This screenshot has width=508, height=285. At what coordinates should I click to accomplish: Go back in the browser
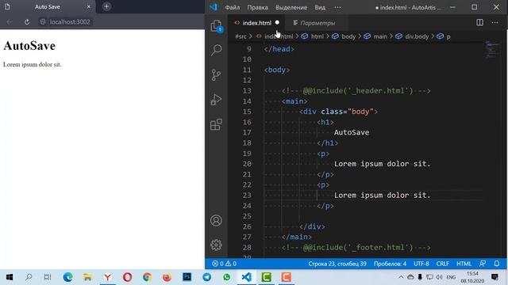click(x=10, y=21)
